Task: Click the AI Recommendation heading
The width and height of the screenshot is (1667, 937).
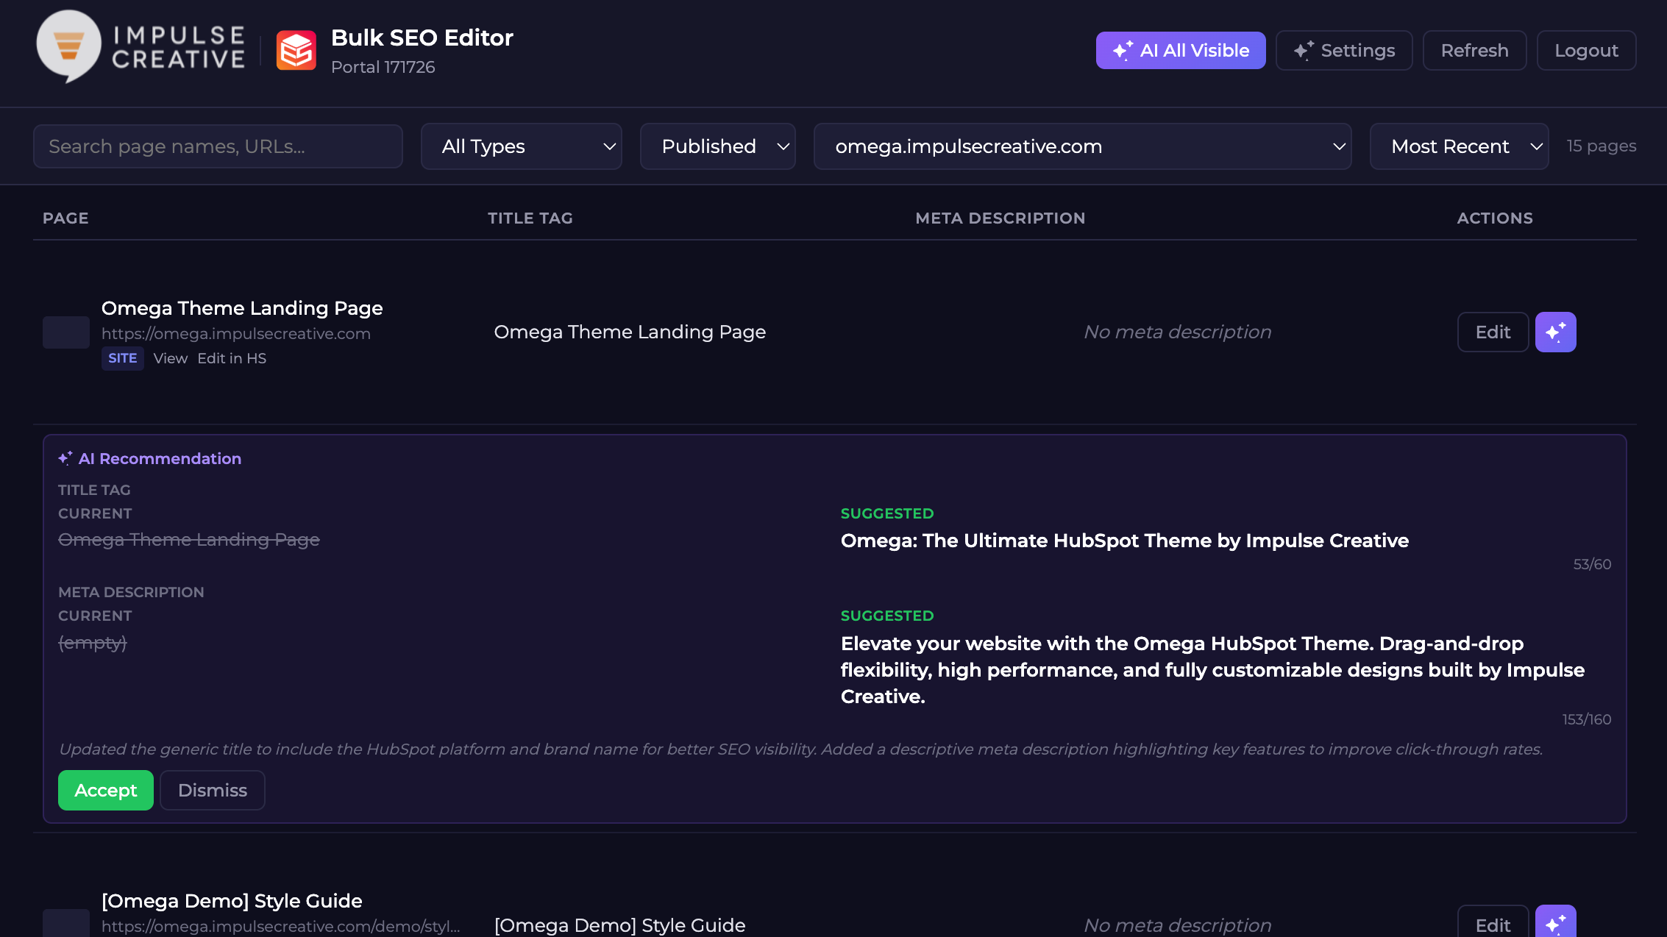Action: click(160, 458)
